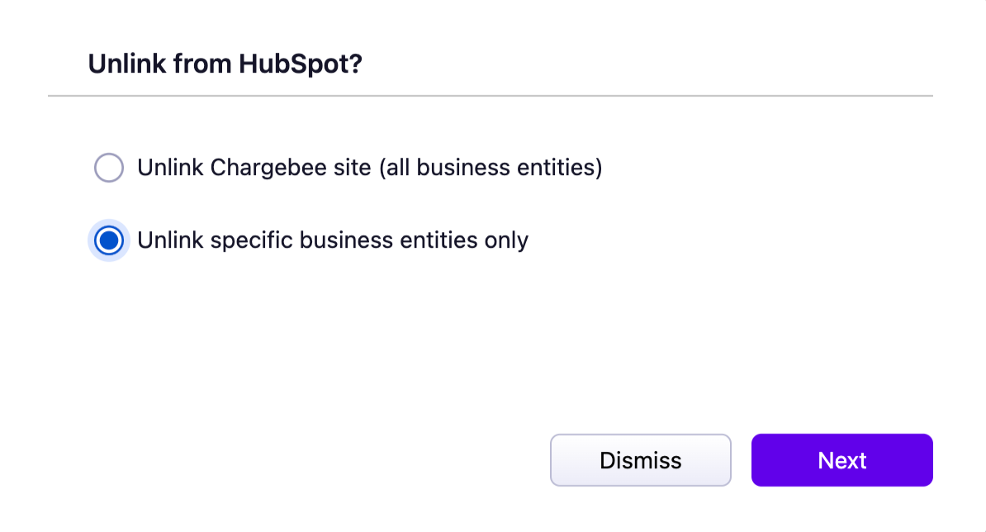Close the unlink prompt via Dismiss

click(x=640, y=460)
